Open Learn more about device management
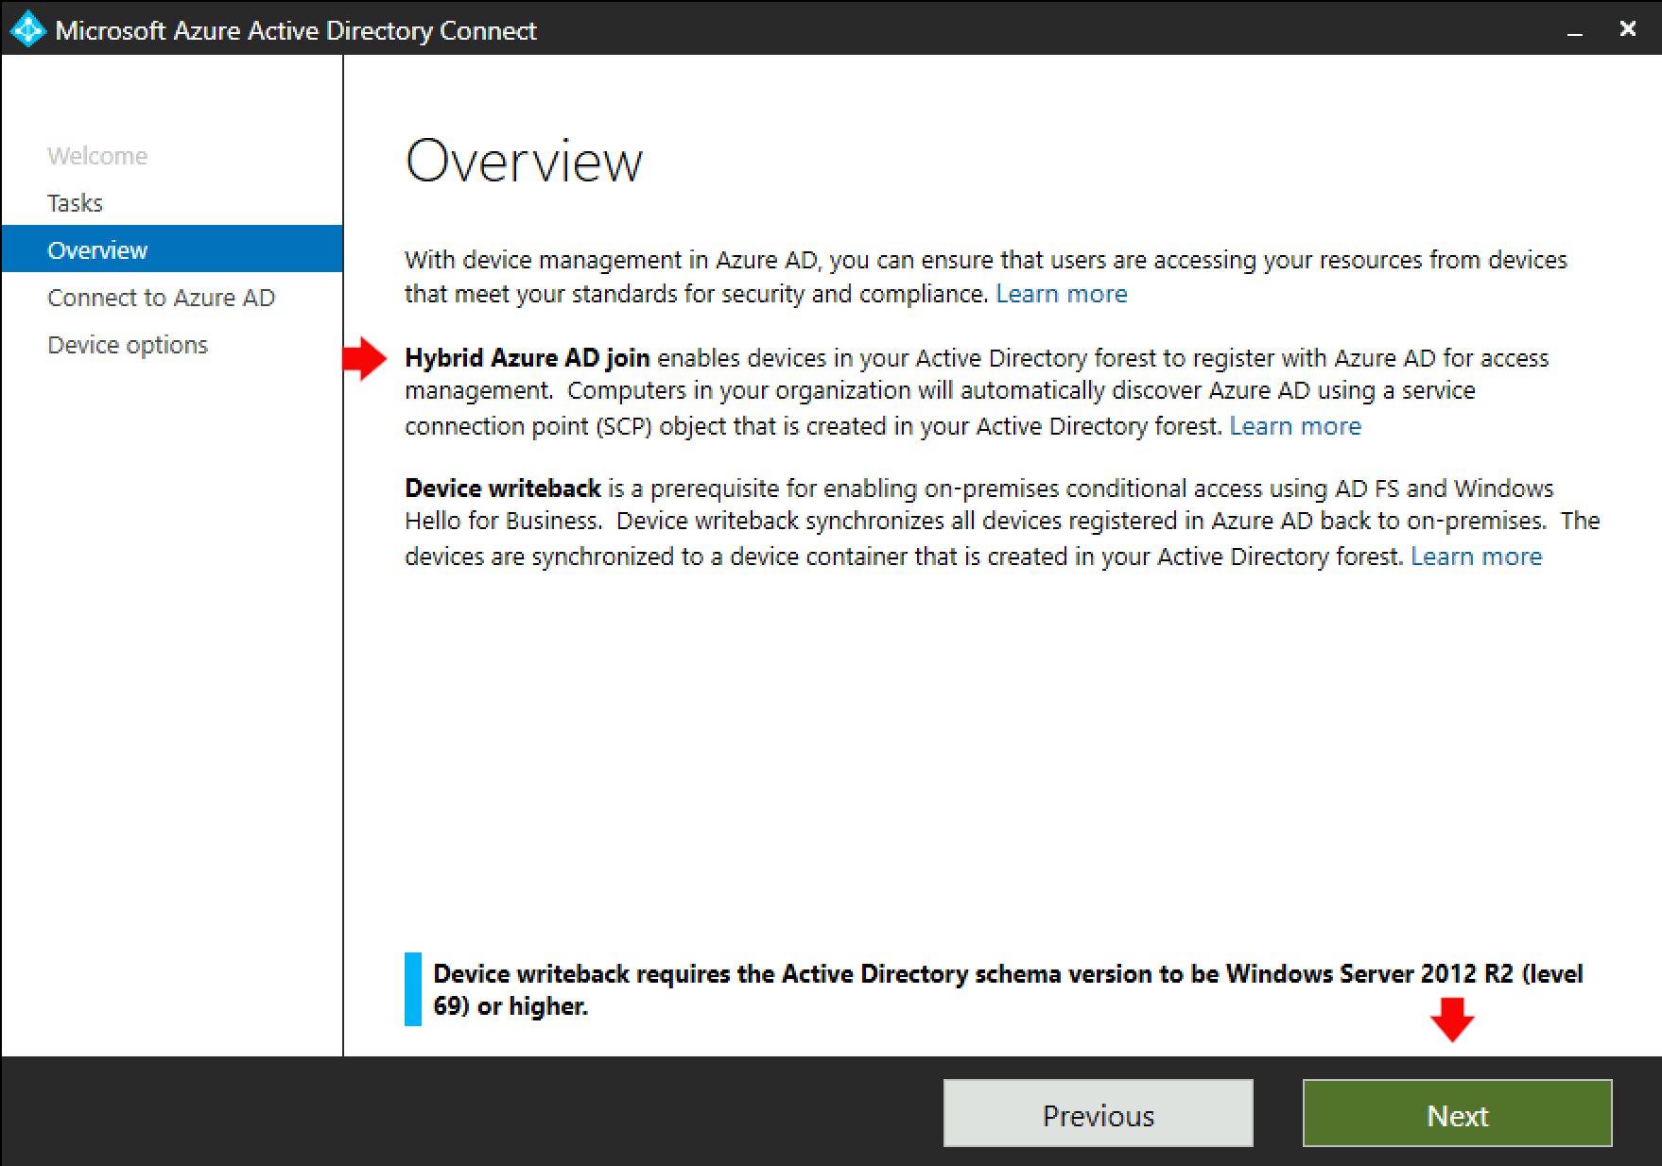 [x=1062, y=294]
